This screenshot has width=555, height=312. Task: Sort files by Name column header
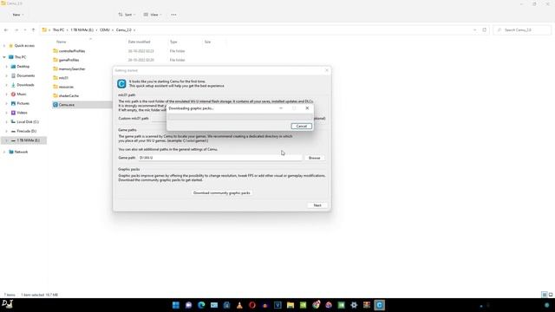point(62,42)
